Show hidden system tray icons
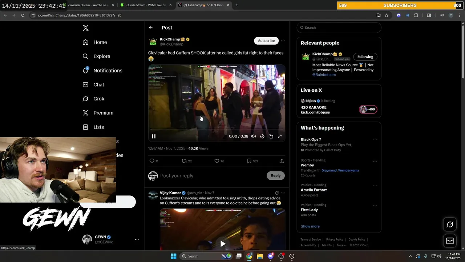 point(410,256)
